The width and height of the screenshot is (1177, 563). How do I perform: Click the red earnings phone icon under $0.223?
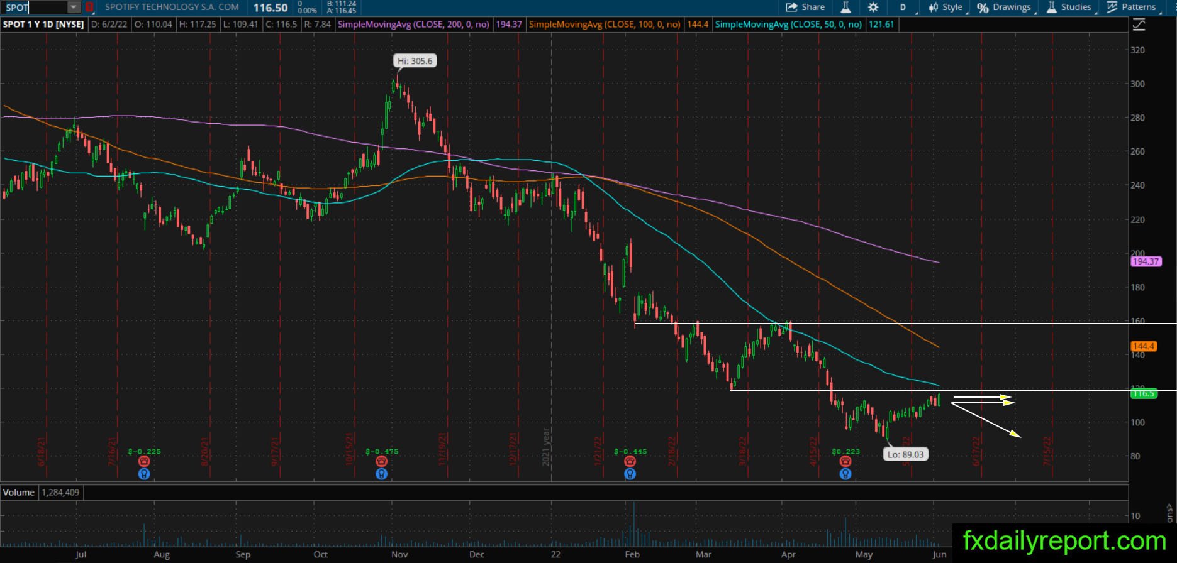(x=845, y=462)
